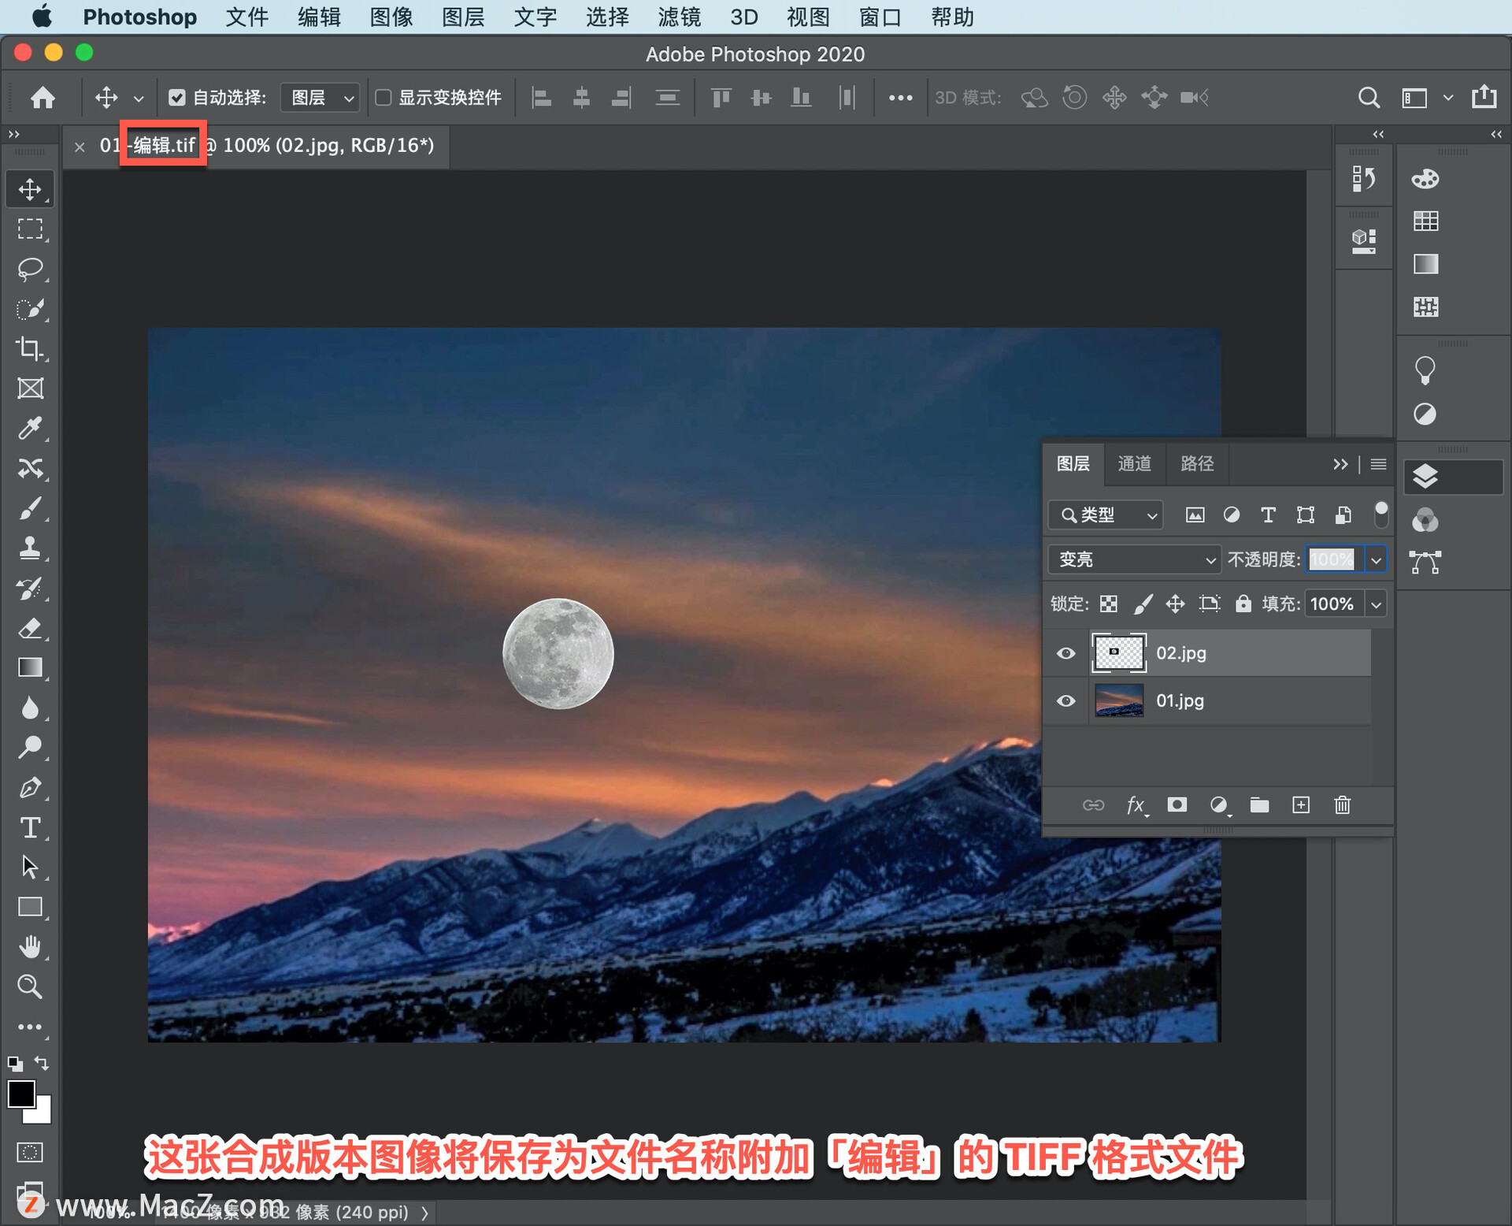Open the History panel icon
Screen dimensions: 1512x1226
(1363, 179)
